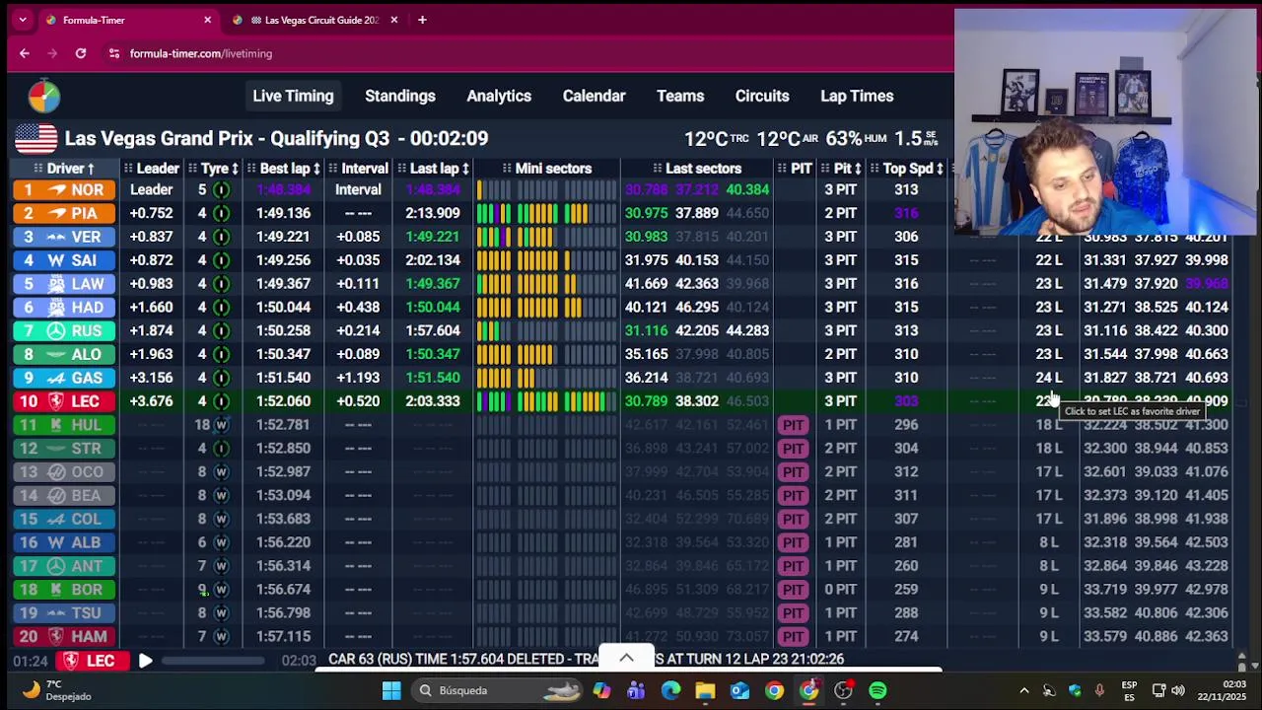View site information icon in address bar
The height and width of the screenshot is (710, 1262).
(x=114, y=53)
